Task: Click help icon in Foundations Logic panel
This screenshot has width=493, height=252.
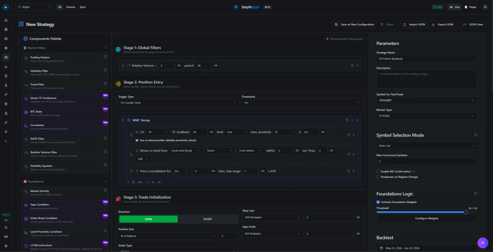Action: point(475,193)
